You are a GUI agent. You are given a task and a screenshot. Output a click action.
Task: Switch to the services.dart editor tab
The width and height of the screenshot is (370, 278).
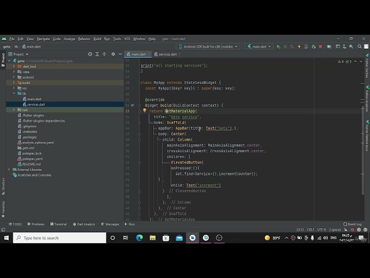(167, 54)
